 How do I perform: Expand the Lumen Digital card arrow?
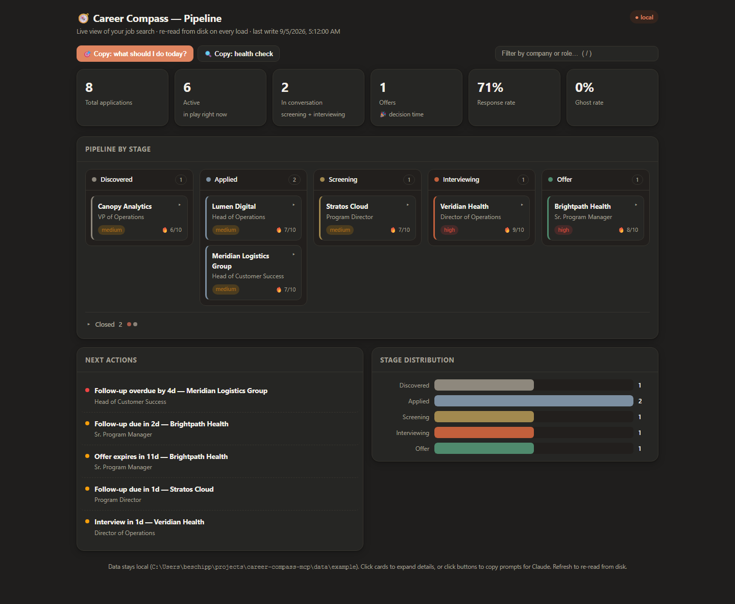tap(293, 205)
